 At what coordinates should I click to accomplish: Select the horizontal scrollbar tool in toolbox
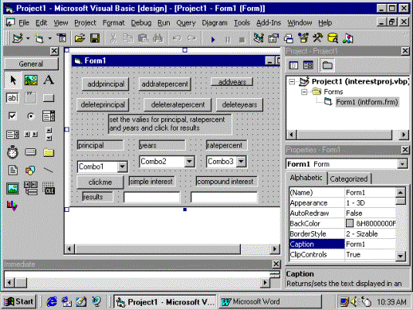(x=31, y=135)
